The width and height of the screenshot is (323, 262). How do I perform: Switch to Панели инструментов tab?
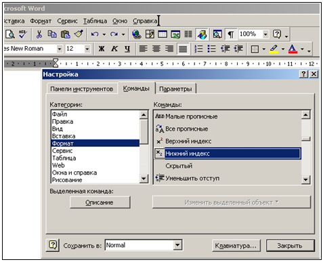point(82,89)
